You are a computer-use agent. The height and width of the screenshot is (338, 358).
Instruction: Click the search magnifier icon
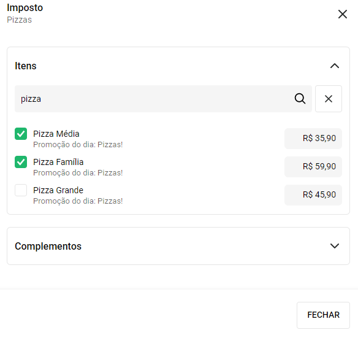click(300, 99)
